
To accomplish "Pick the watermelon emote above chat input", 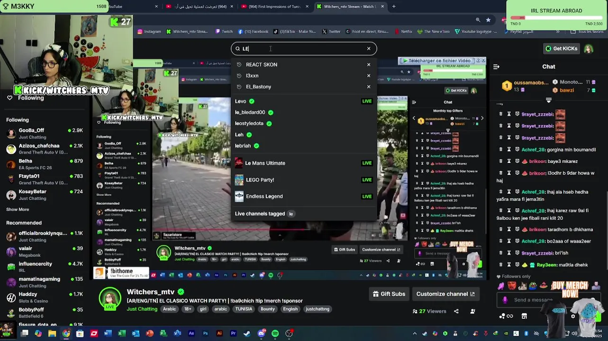I will [x=544, y=285].
